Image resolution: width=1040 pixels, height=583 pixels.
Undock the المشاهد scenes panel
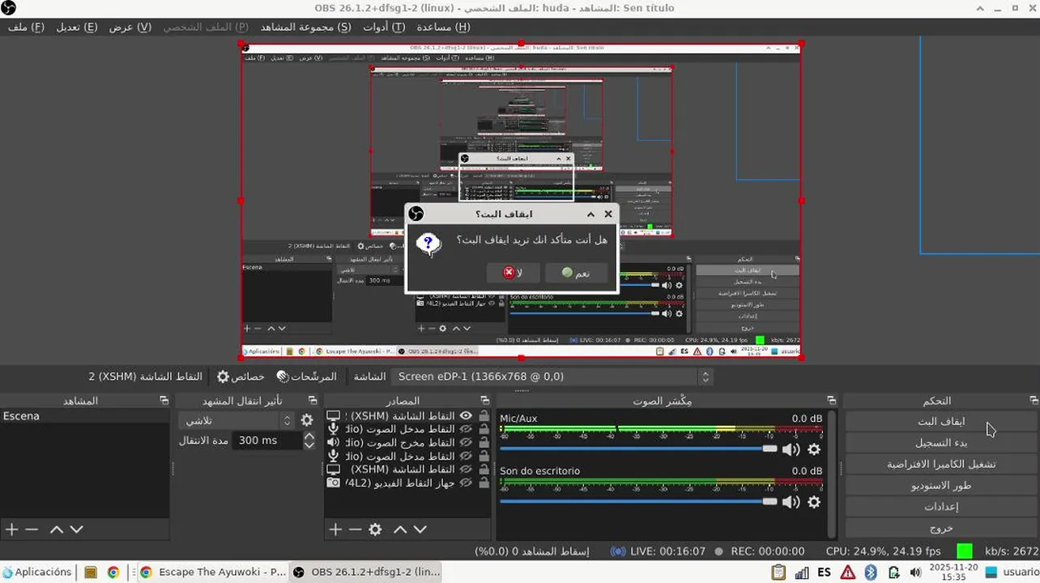coord(164,401)
